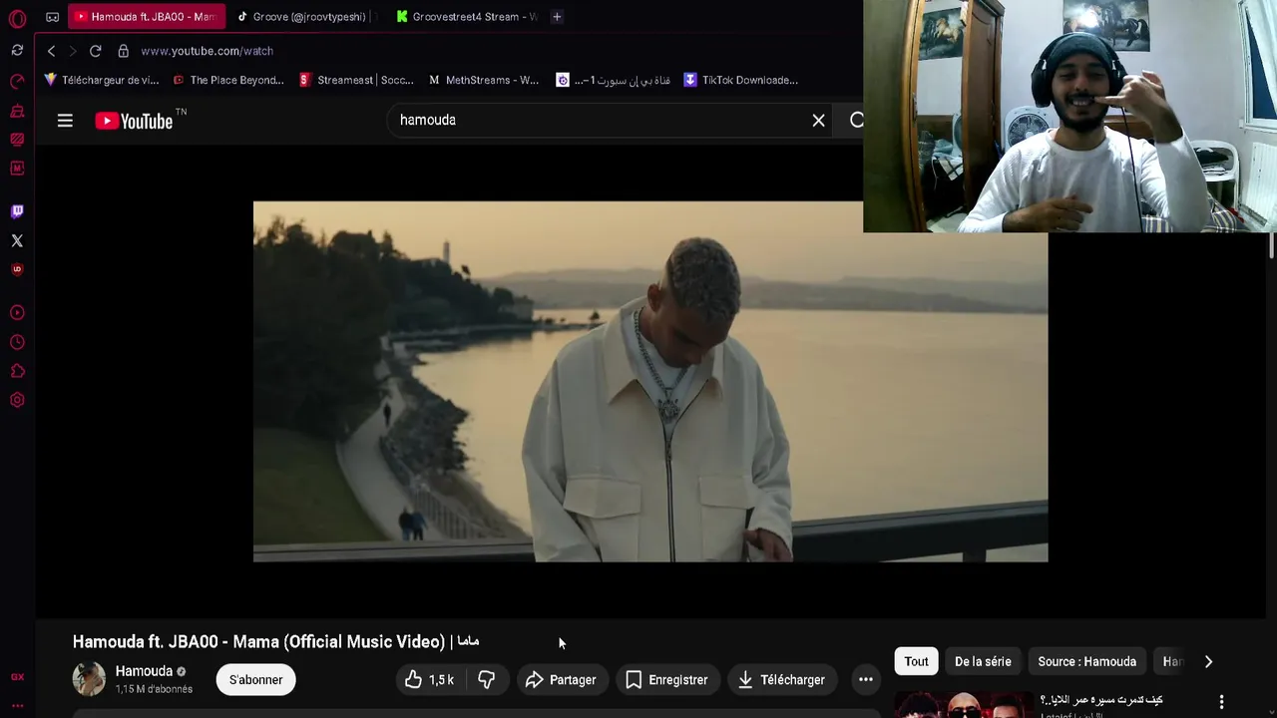Click the red shield sidebar icon
Screen dimensions: 1277x718
click(17, 269)
